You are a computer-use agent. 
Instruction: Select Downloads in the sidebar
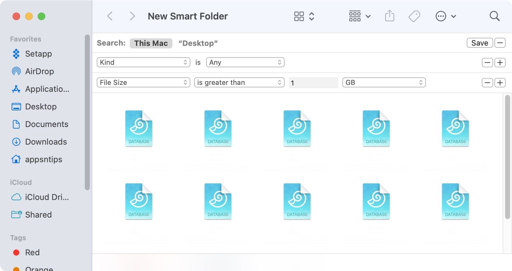(46, 142)
